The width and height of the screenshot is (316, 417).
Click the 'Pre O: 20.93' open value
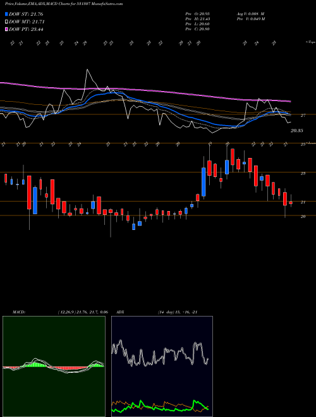click(x=197, y=14)
